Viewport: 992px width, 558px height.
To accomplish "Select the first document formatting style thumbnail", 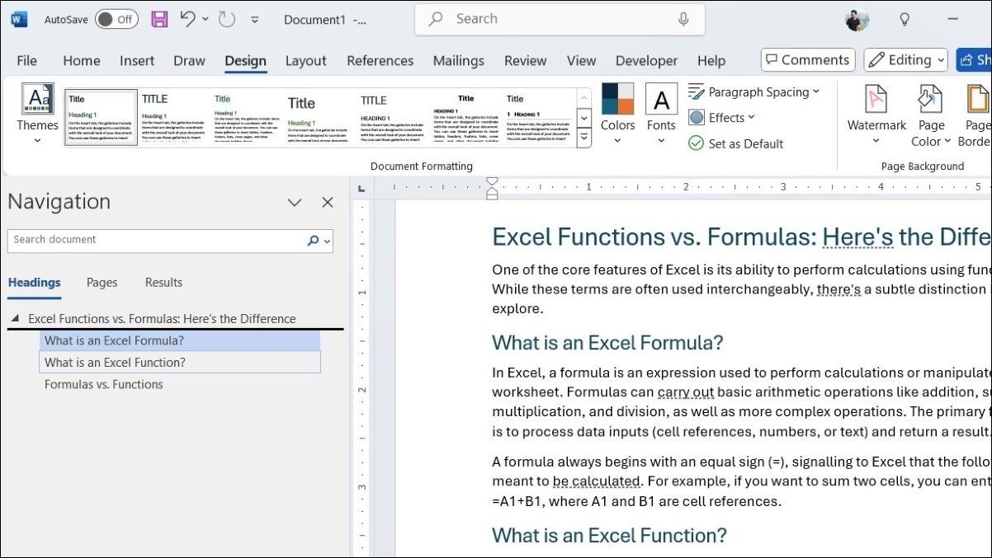I will [x=101, y=117].
